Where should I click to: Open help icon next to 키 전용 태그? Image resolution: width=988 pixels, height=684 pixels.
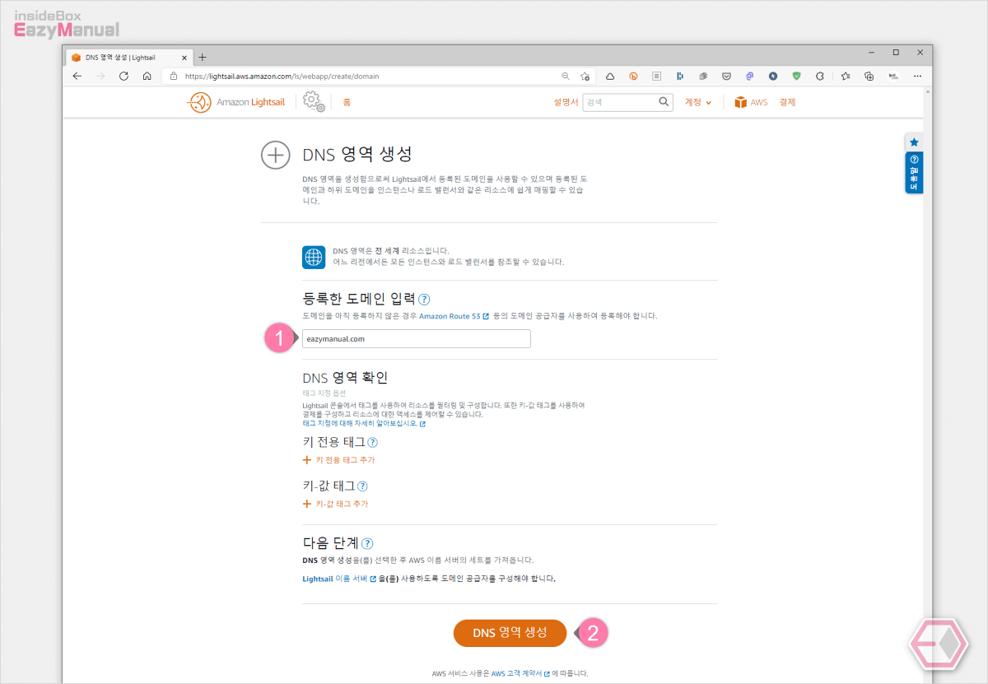(x=372, y=443)
